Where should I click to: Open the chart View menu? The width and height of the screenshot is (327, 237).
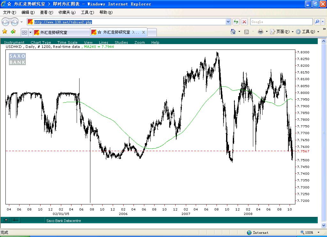88,42
